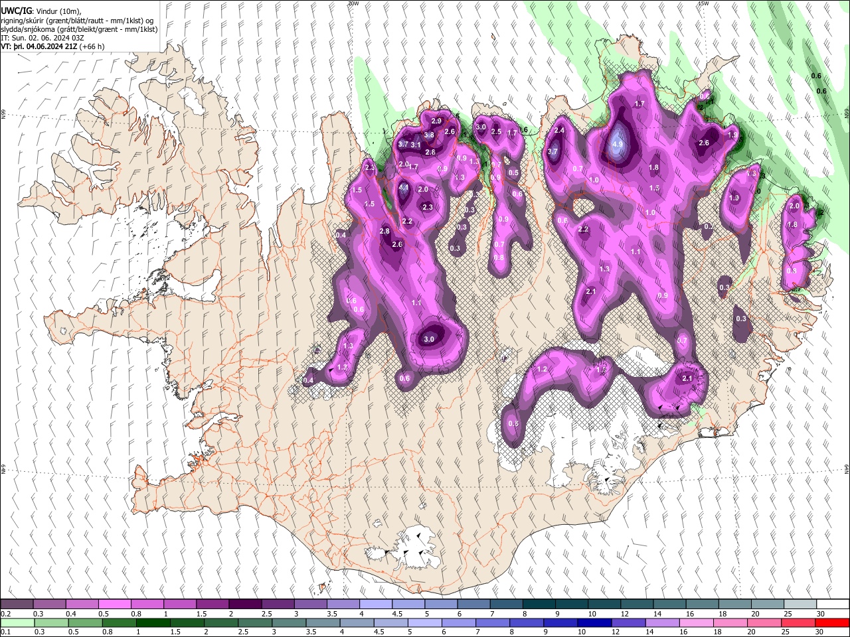The width and height of the screenshot is (850, 637).
Task: Select the bright red 30 rain scale swatch
Action: [x=831, y=622]
